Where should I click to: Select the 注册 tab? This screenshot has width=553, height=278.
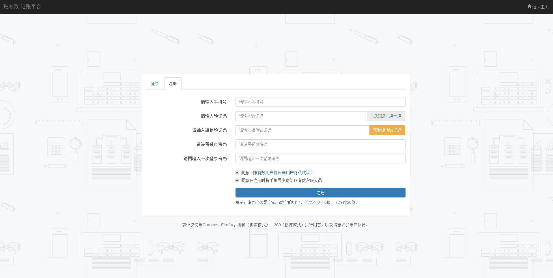[173, 83]
